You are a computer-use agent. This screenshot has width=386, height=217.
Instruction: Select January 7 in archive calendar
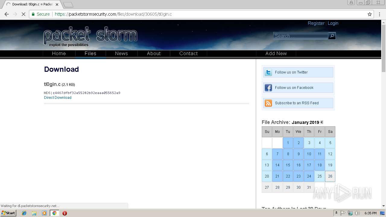(x=277, y=154)
